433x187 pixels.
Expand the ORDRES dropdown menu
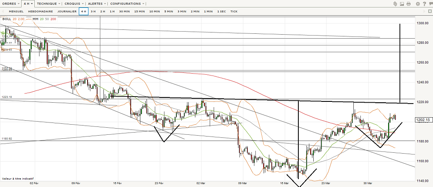pyautogui.click(x=11, y=4)
